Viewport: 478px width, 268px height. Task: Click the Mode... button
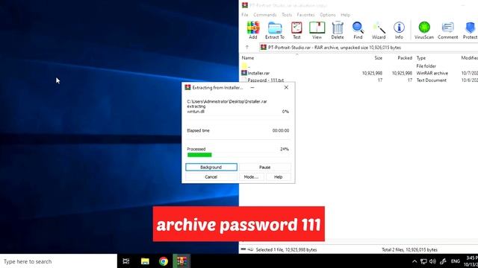[x=251, y=177]
